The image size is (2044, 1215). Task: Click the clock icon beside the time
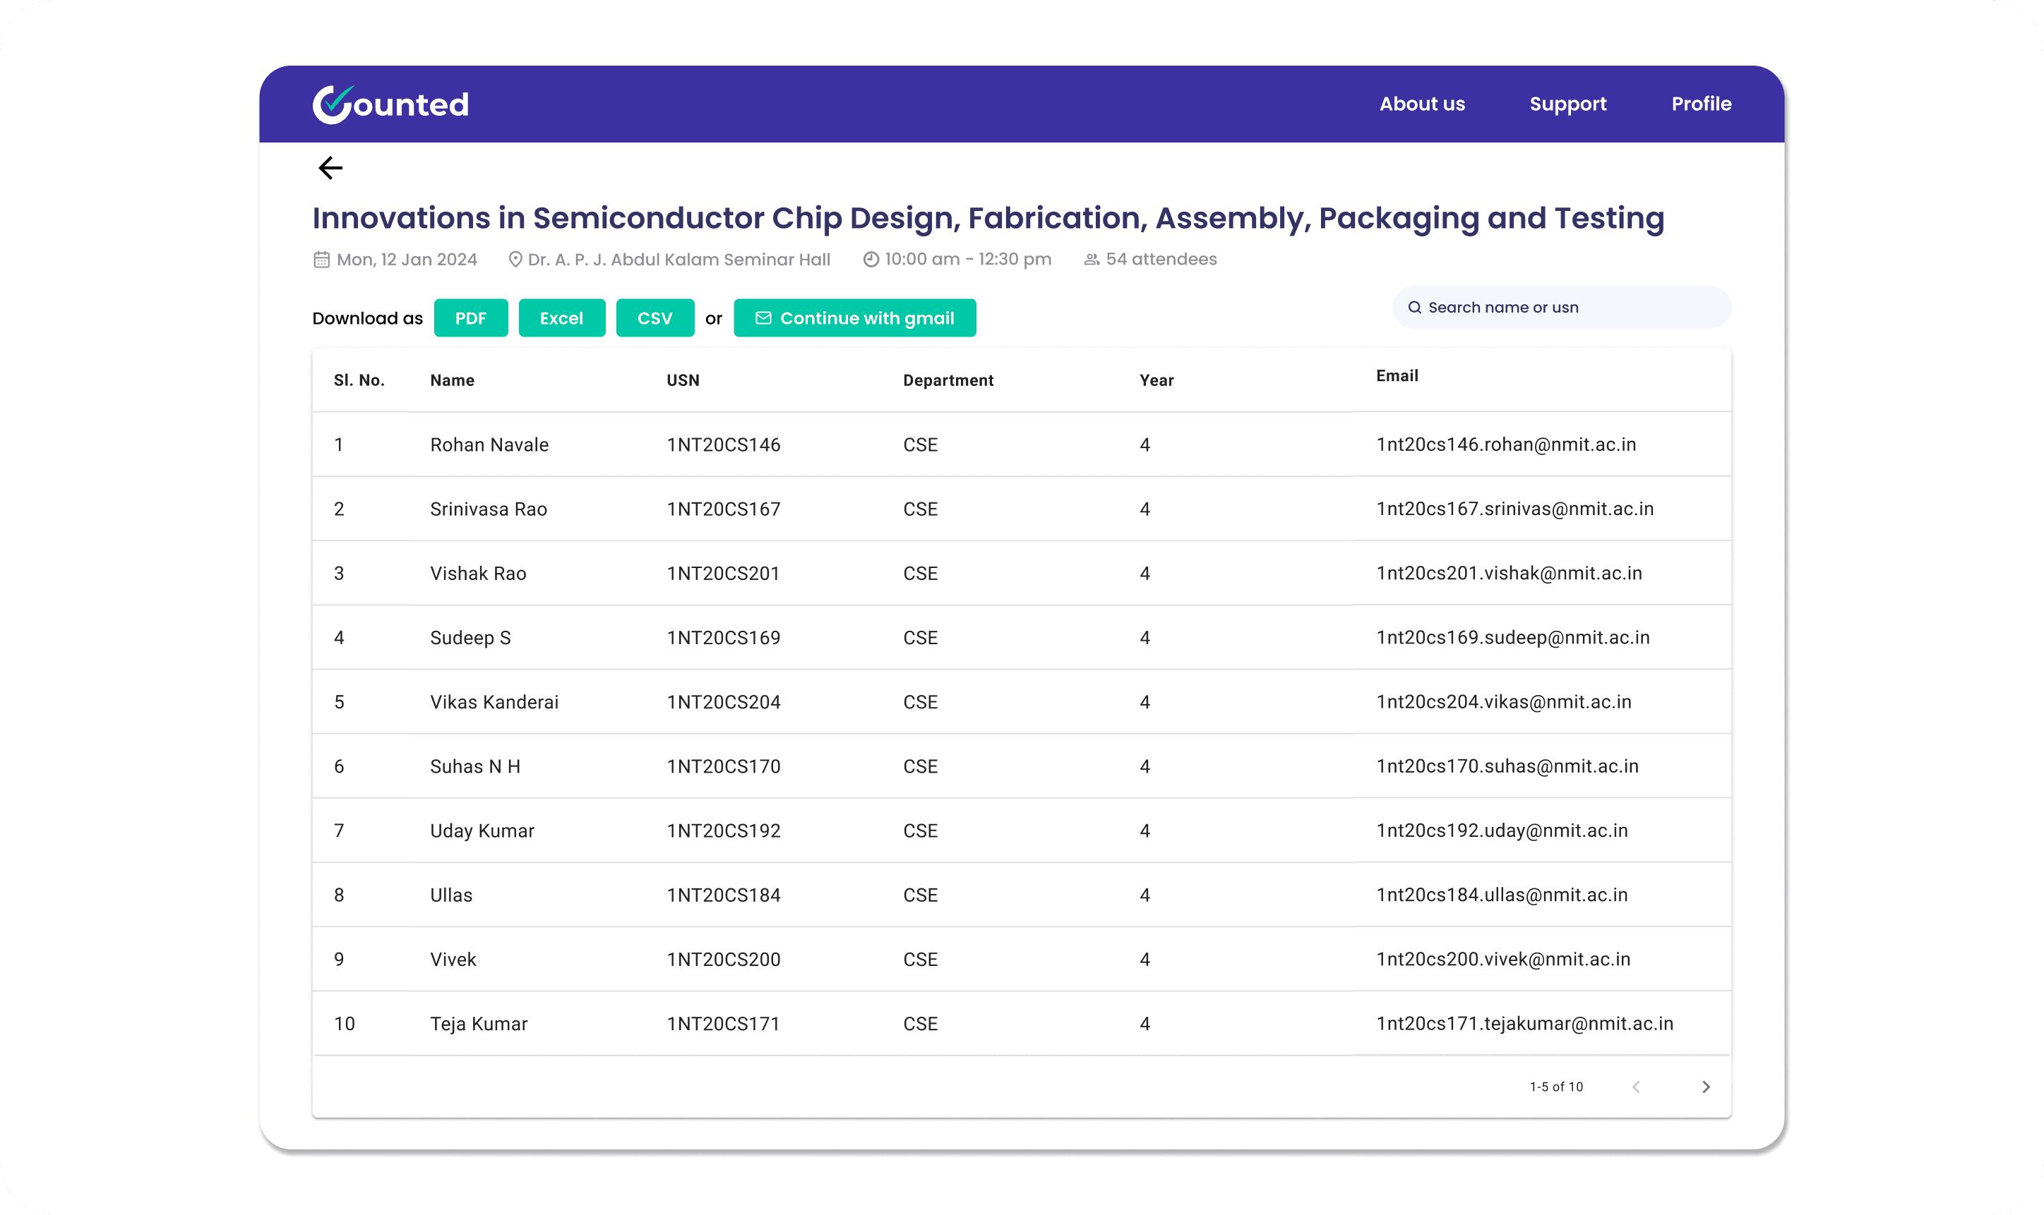[x=871, y=260]
